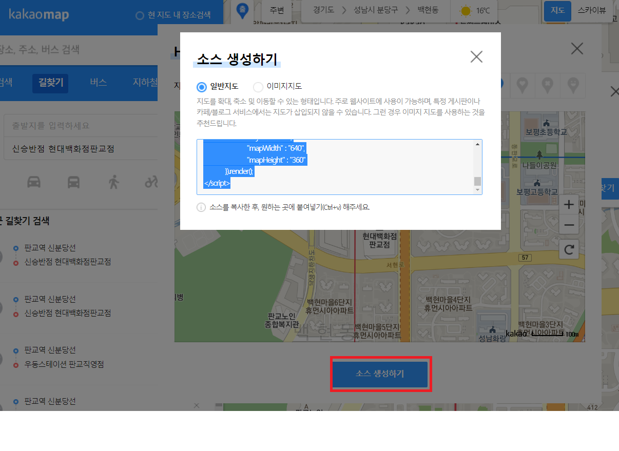Click the </script> closing tag line
Viewport: 619px width, 451px height.
tap(217, 183)
